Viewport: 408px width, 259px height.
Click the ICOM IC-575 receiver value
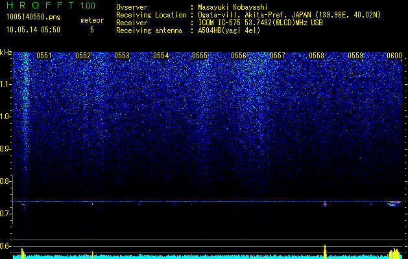260,23
